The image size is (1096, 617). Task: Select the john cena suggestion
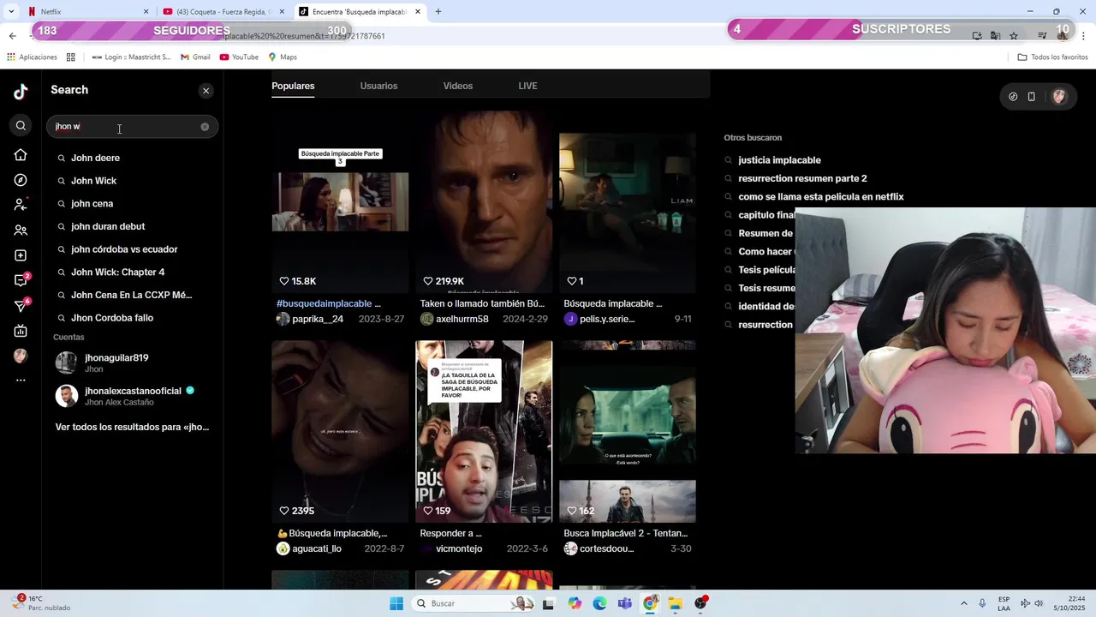(x=92, y=204)
